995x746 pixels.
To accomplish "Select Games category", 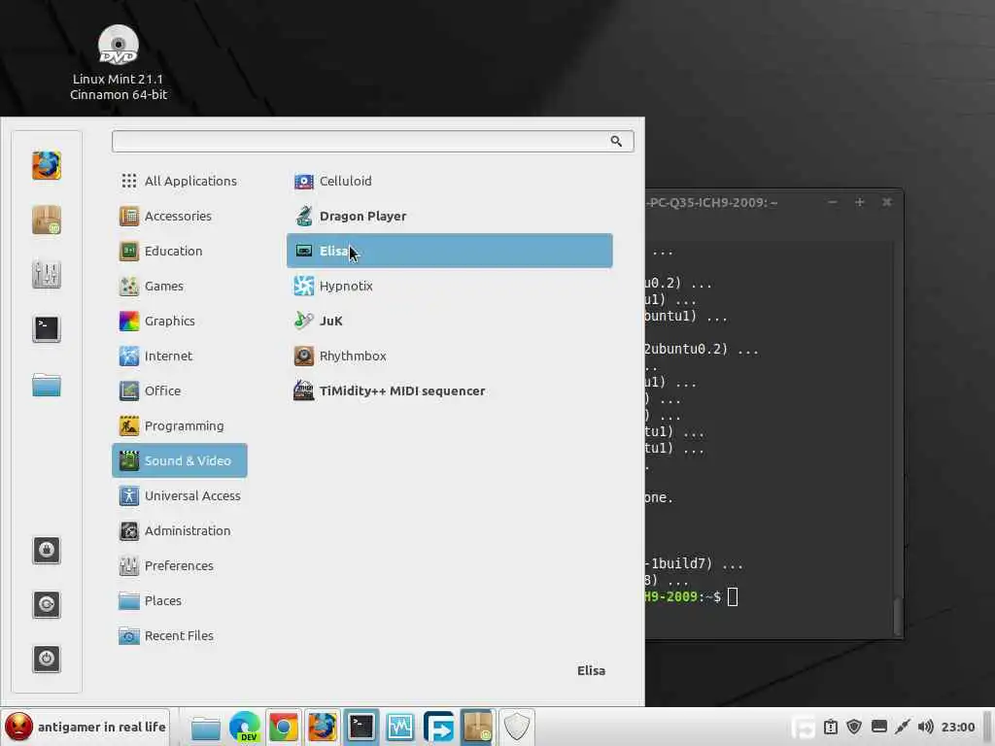I will [x=180, y=286].
